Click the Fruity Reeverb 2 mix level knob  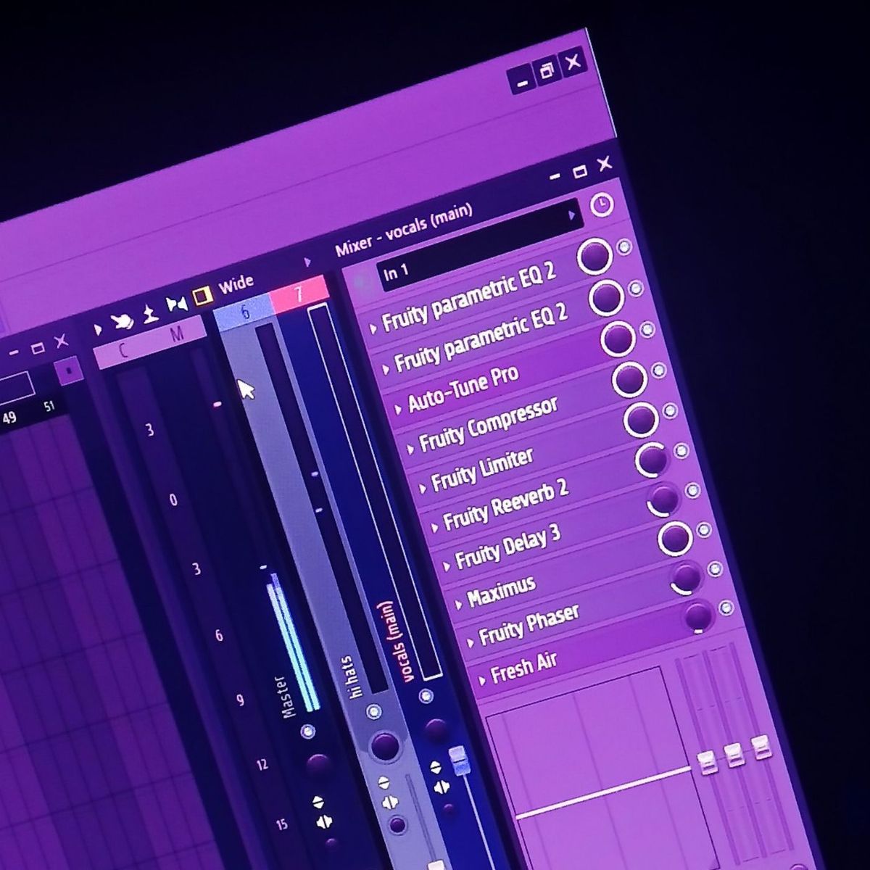coord(652,460)
